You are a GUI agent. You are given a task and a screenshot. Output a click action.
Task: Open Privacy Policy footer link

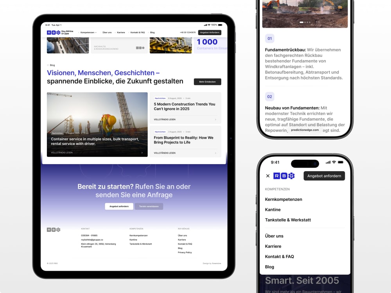tap(185, 252)
